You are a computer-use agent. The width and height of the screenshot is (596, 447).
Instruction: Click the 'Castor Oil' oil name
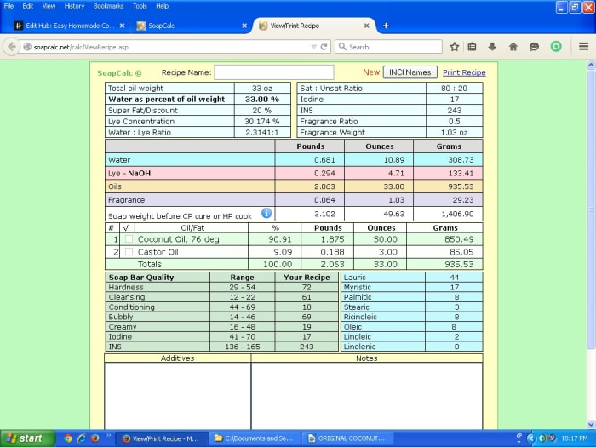158,252
